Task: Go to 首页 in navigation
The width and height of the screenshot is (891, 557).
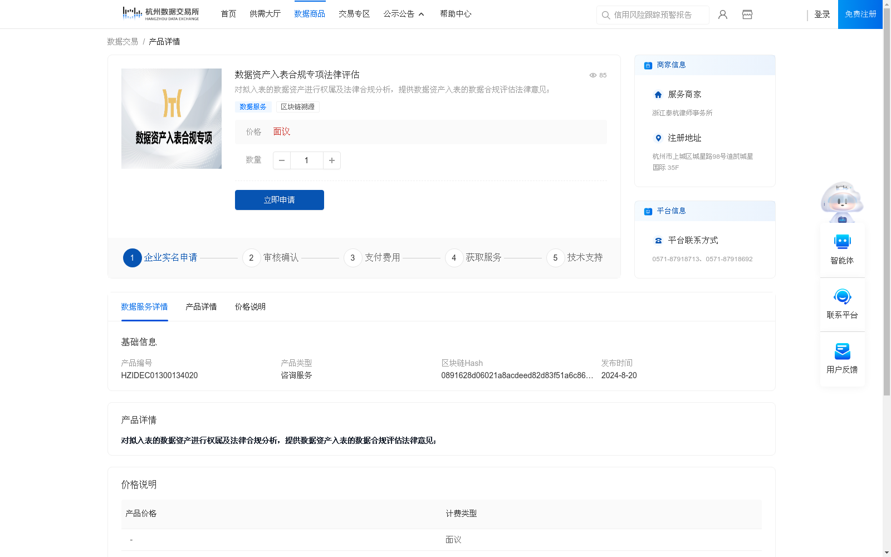Action: tap(228, 14)
